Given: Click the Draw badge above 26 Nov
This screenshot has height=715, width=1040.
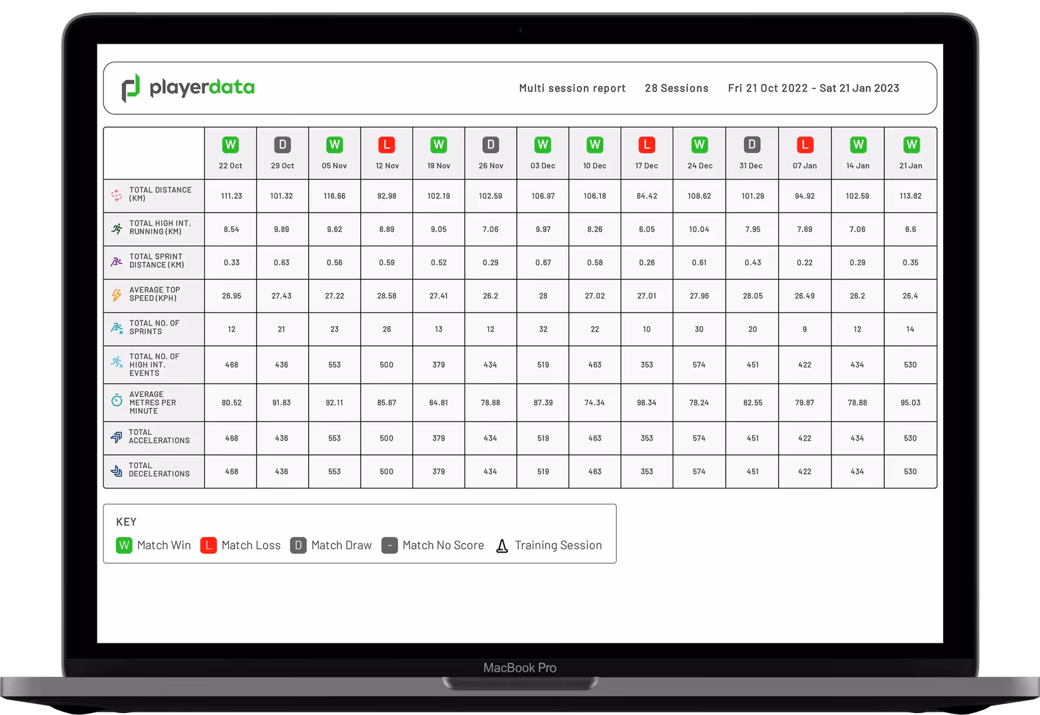Looking at the screenshot, I should click(491, 144).
